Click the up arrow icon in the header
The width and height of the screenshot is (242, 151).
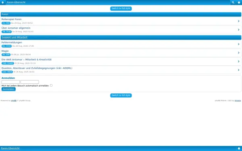[x=3, y=2]
